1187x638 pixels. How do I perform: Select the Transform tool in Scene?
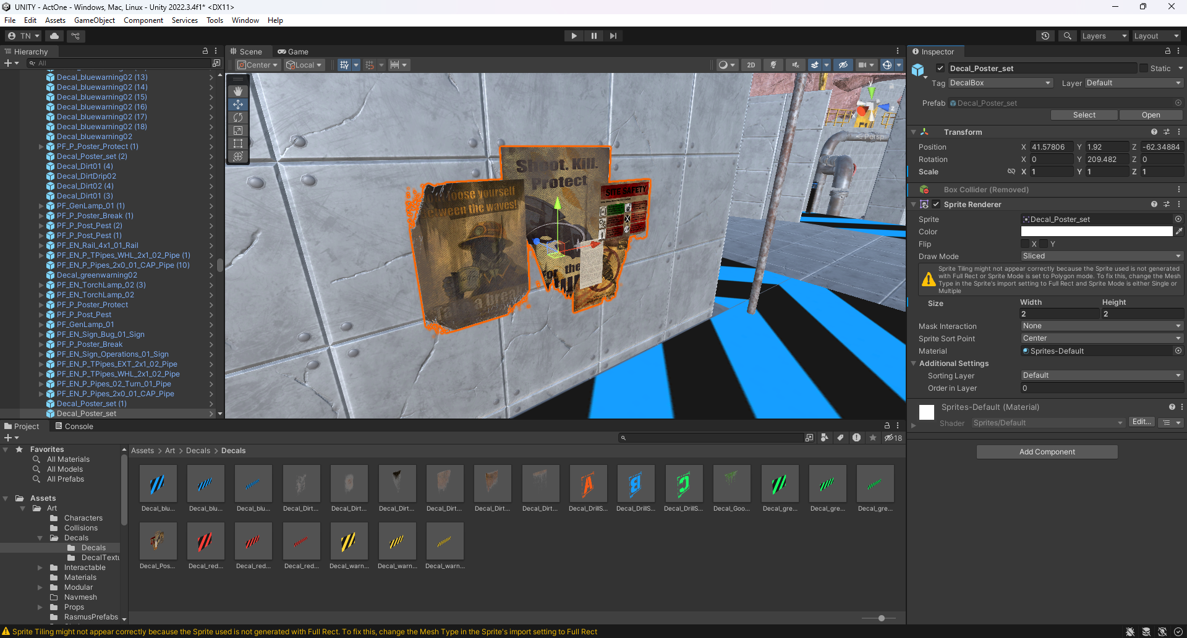click(238, 156)
